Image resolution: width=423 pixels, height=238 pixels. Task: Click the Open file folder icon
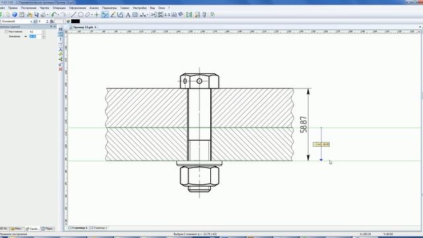[29, 15]
